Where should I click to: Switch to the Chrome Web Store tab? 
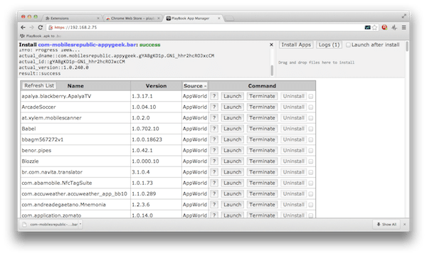[x=132, y=18]
